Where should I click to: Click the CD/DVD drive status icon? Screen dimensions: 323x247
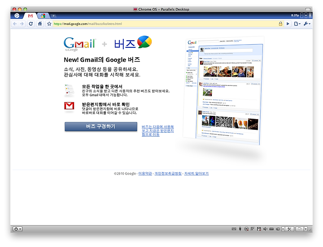[x=246, y=229]
